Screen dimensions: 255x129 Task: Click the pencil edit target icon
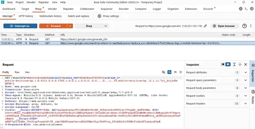click(x=205, y=26)
